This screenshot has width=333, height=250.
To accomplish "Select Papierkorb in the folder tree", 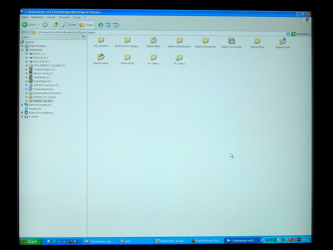I will [34, 109].
